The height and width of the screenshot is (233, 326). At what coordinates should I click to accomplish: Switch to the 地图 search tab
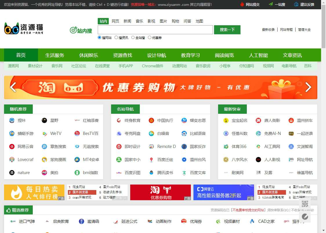[199, 21]
